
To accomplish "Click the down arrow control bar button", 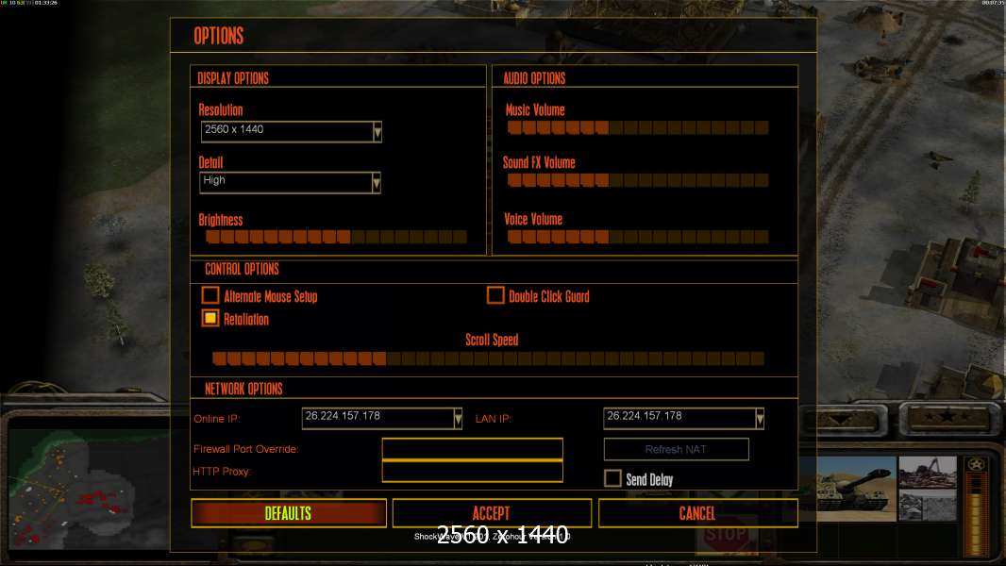I will tap(843, 420).
